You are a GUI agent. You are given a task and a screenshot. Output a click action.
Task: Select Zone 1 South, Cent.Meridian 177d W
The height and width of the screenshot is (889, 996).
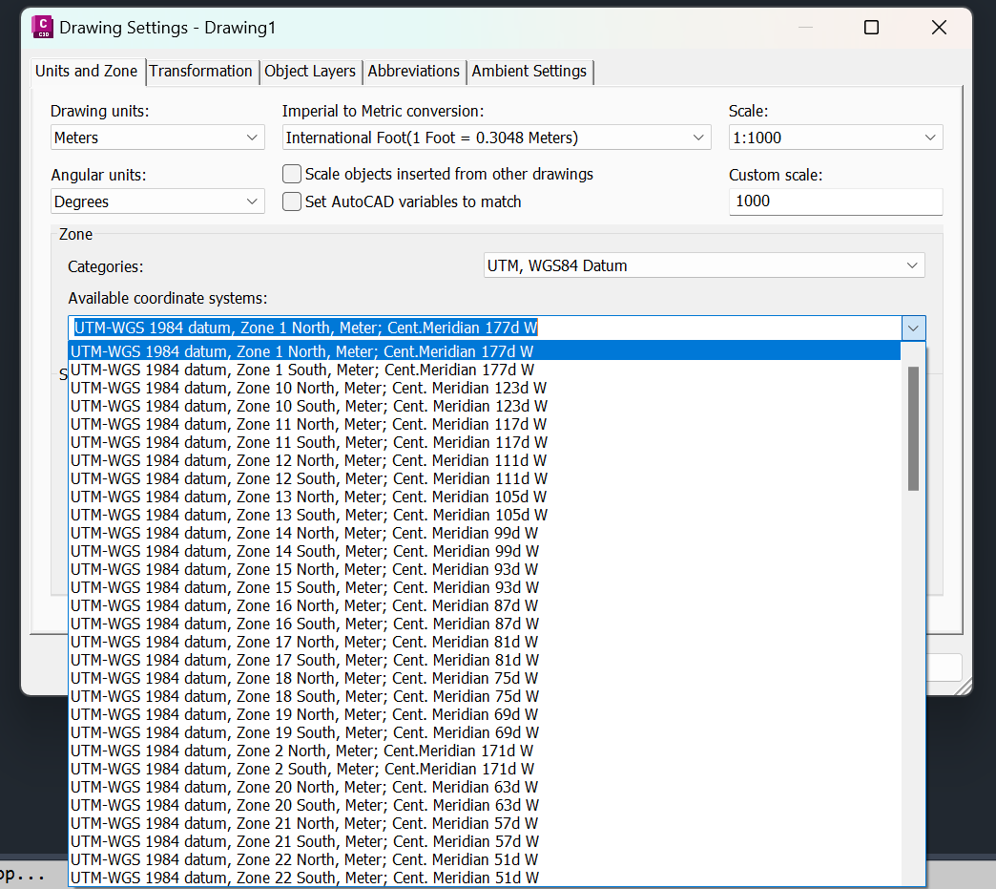click(484, 370)
